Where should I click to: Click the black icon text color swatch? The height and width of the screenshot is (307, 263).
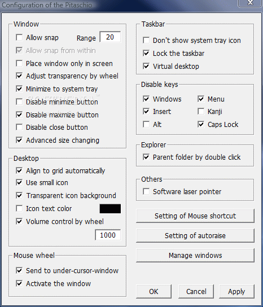click(x=110, y=208)
